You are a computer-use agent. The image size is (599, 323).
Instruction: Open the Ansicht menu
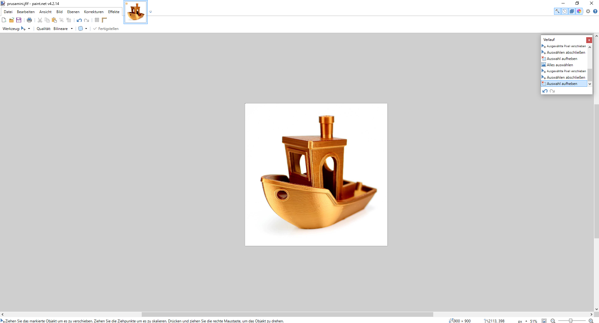click(45, 12)
